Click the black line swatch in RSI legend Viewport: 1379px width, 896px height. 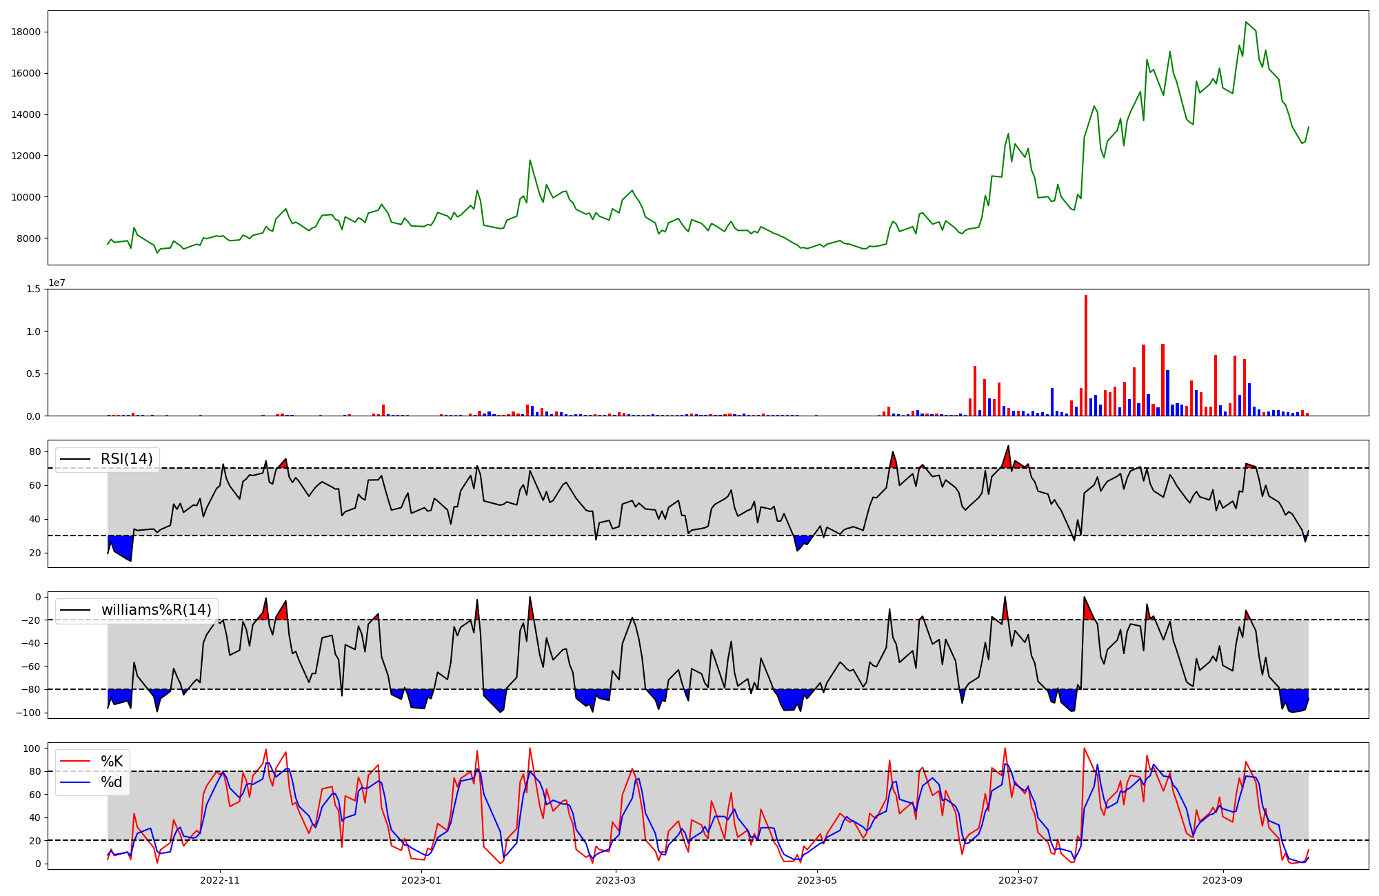click(75, 459)
